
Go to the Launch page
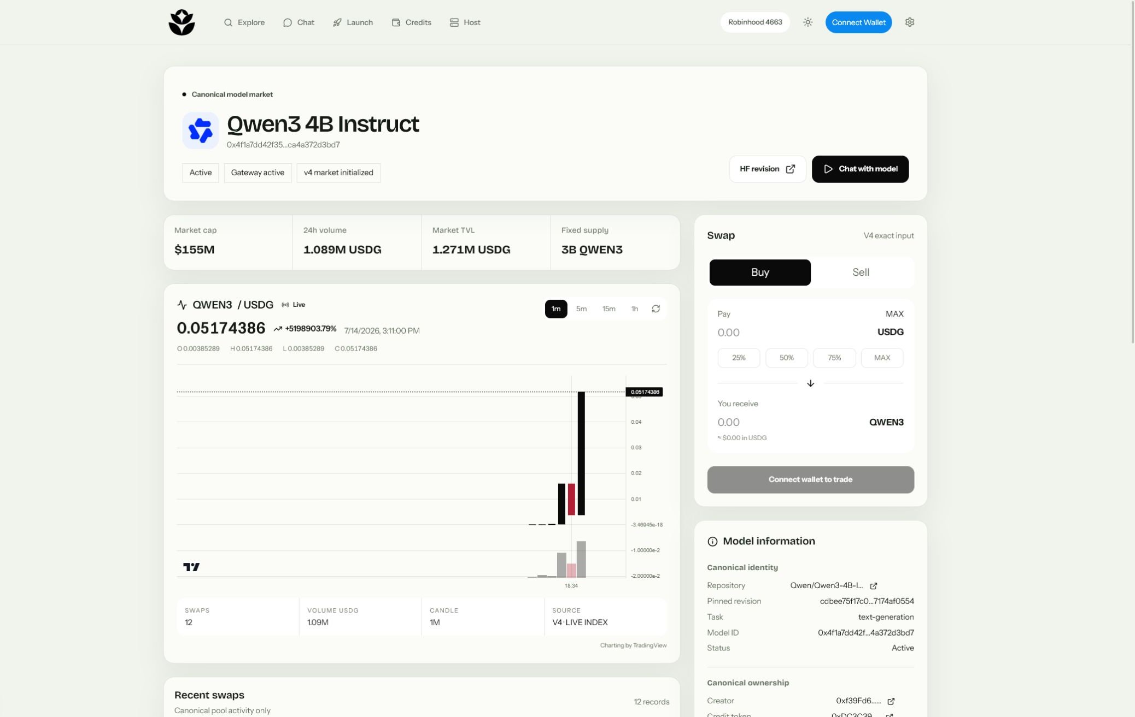pos(353,22)
